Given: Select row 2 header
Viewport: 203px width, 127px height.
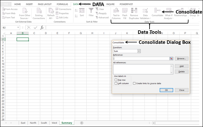Looking at the screenshot, I should click(3, 39).
